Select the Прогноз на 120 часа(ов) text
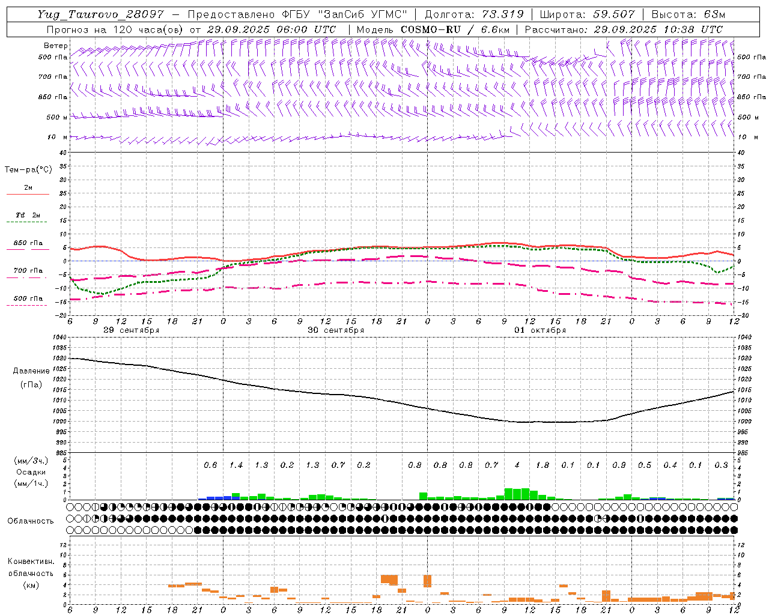The height and width of the screenshot is (615, 769). point(115,29)
